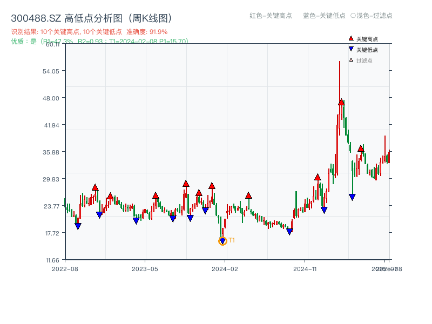Image resolution: width=432 pixels, height=324 pixels.
Task: Click the 2024-02 date axis label
Action: (225, 269)
